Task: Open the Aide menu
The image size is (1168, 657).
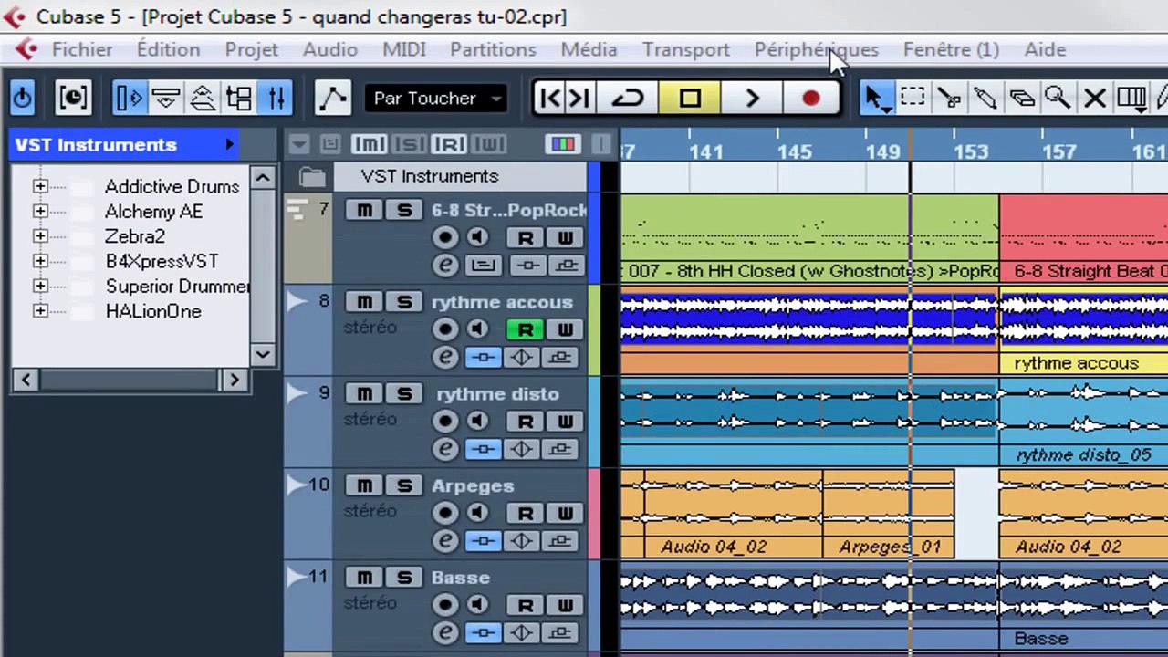Action: 1045,49
